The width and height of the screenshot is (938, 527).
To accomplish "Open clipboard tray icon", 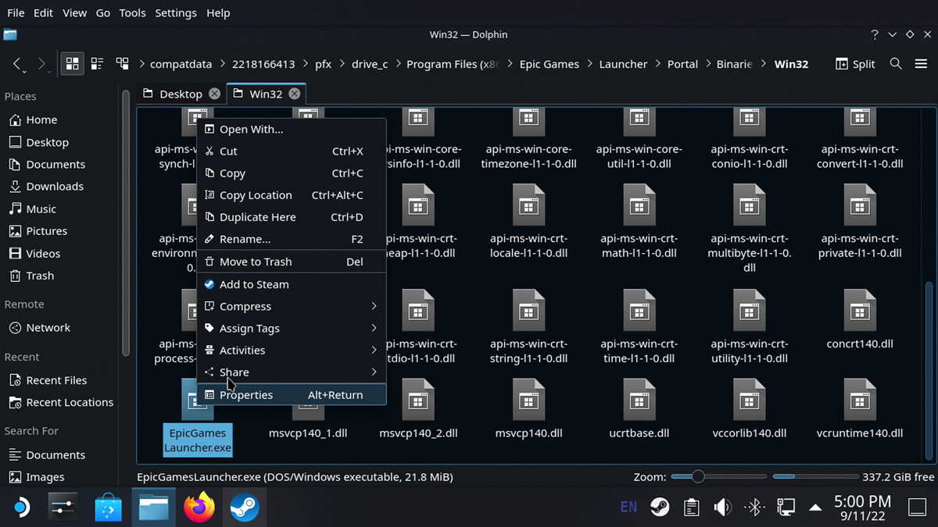I will 691,507.
